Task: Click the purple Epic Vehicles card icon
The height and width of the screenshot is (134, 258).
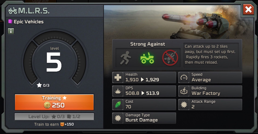Action: coord(10,21)
